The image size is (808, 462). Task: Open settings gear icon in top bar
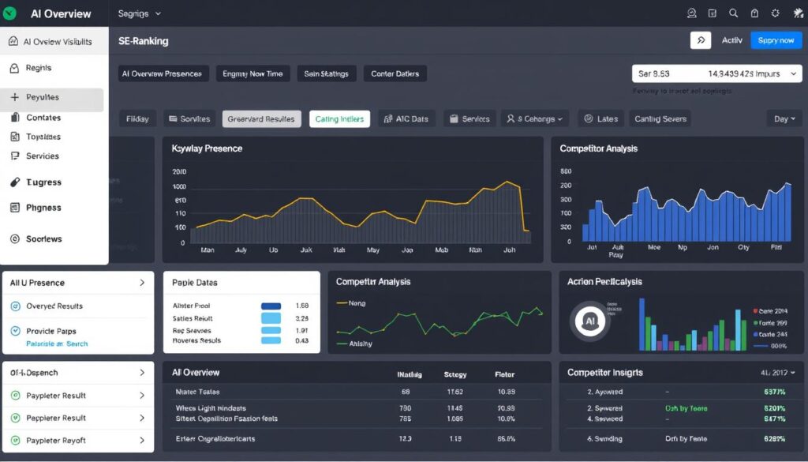pyautogui.click(x=775, y=13)
